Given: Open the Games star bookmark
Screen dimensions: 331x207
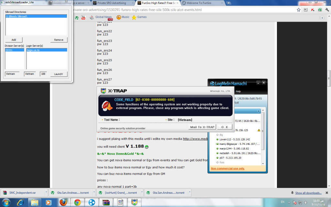Looking at the screenshot, I should pyautogui.click(x=139, y=17).
